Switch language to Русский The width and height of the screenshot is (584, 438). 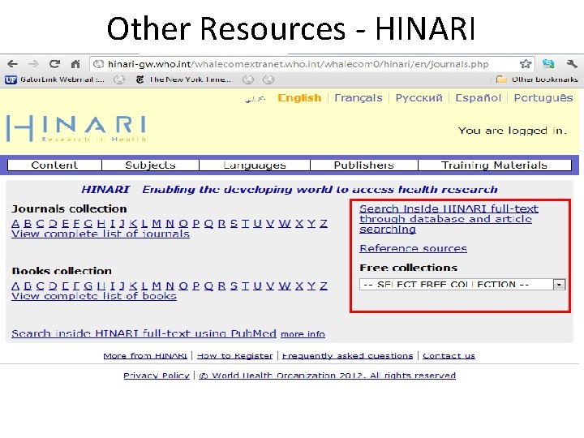[419, 98]
